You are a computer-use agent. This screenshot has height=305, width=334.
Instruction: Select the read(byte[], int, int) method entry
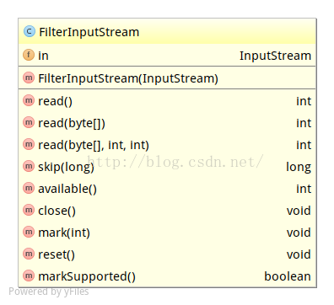[x=167, y=145]
